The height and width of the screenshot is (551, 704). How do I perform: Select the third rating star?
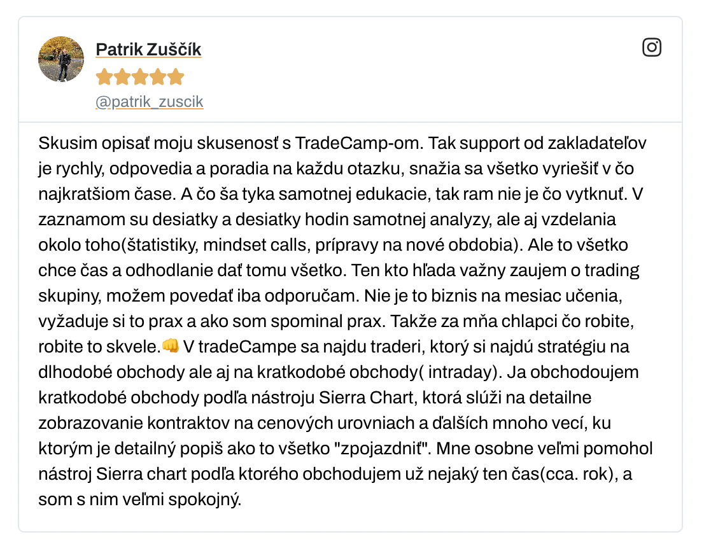[x=140, y=78]
